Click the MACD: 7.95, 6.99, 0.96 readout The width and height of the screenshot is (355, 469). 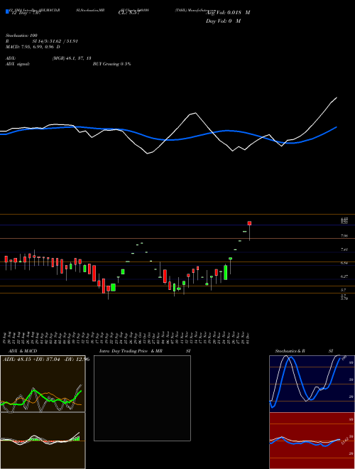(x=33, y=47)
